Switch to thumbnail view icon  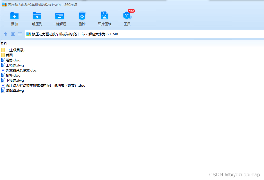click(x=13, y=34)
